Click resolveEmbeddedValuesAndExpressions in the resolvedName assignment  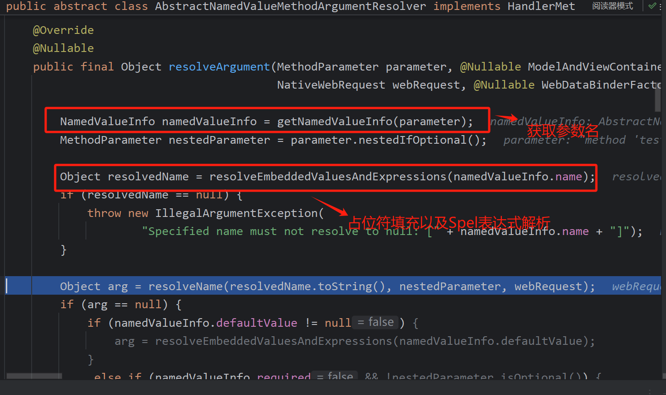(328, 177)
